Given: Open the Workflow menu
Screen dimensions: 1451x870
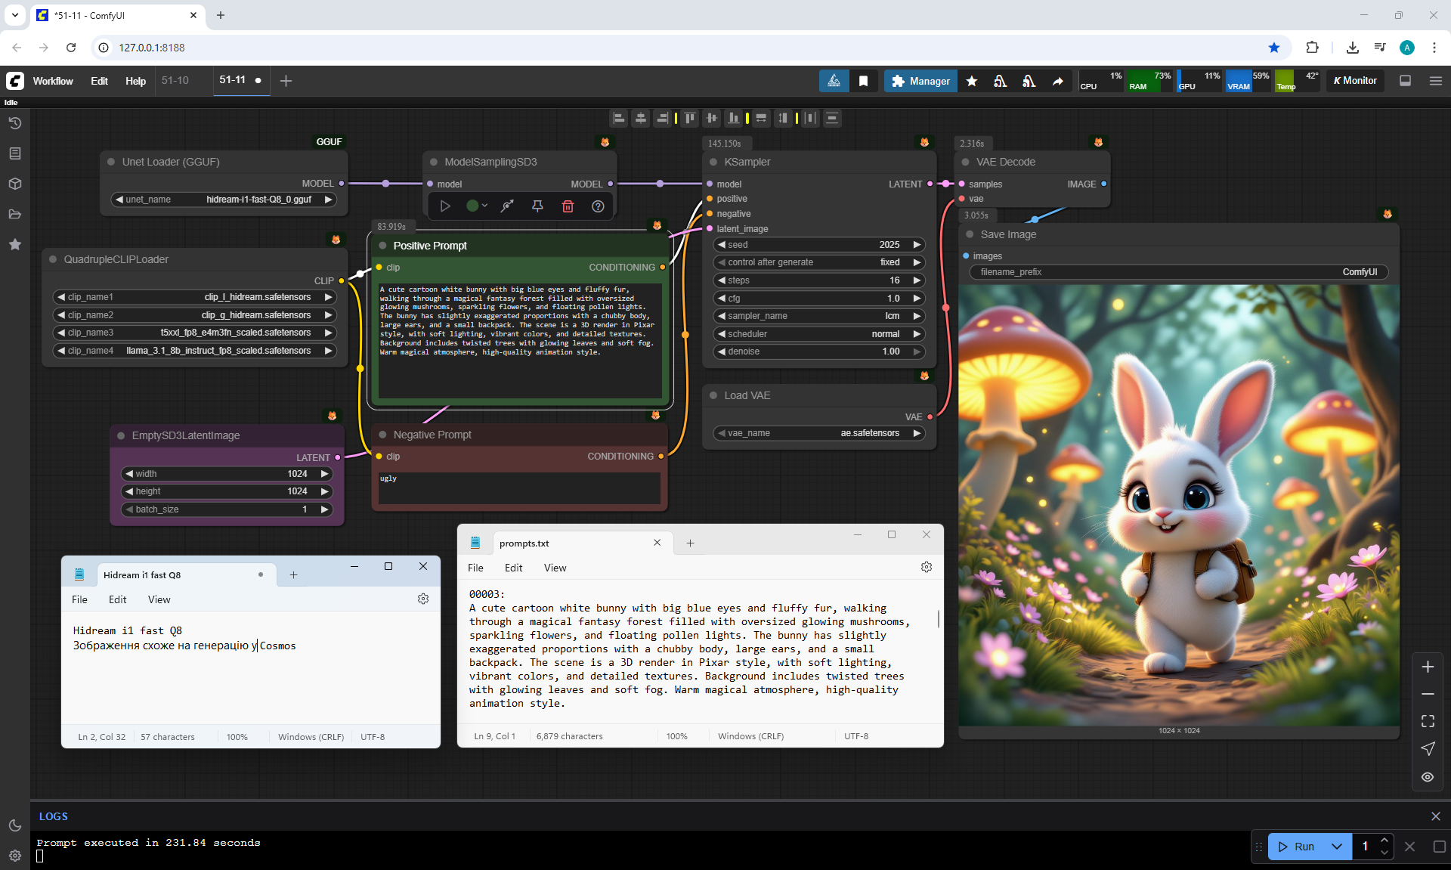Looking at the screenshot, I should tap(53, 81).
